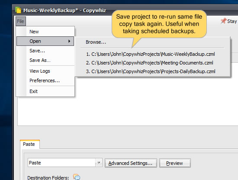Screen dimensions: 238x180
Task: Click the Preview button
Action: click(x=175, y=163)
